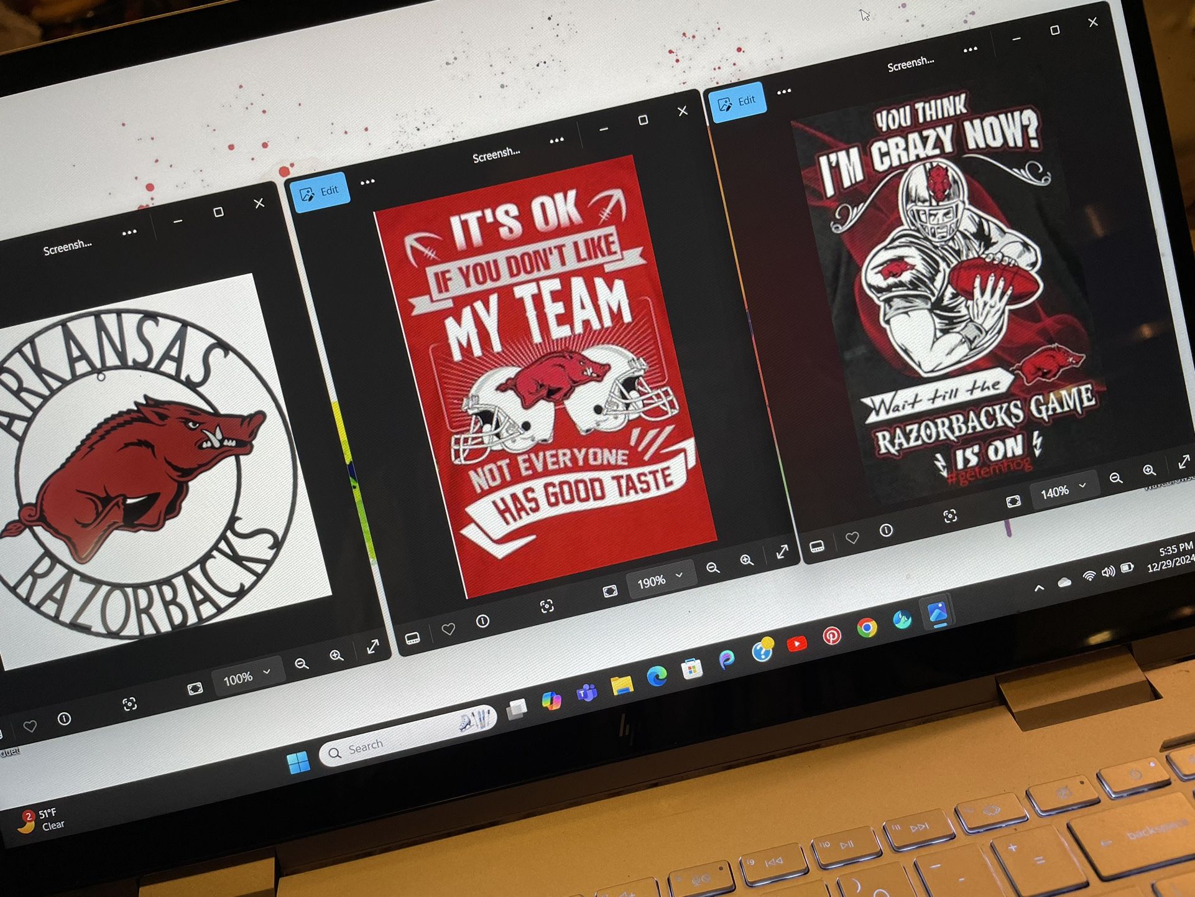Click scan text icon in the right window
Viewport: 1195px width, 897px height.
949,516
